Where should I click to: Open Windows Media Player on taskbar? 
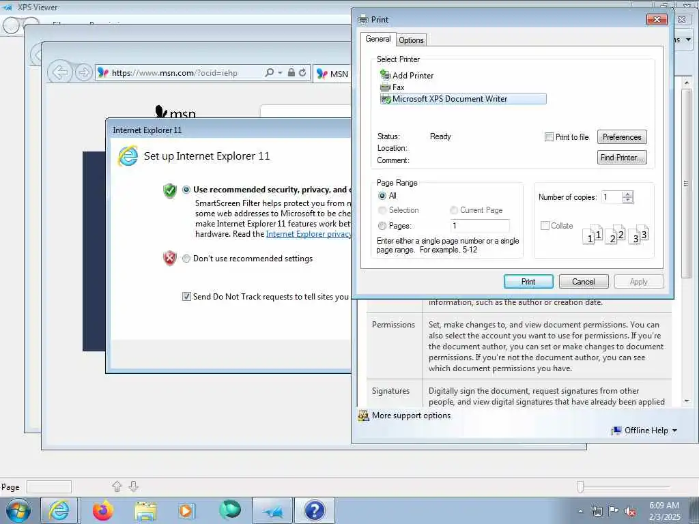click(x=186, y=511)
